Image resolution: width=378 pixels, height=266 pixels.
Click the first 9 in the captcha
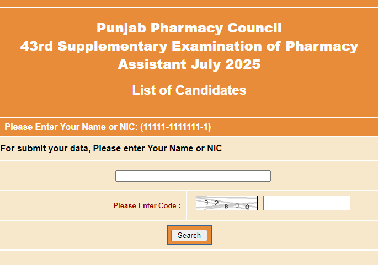coord(206,203)
